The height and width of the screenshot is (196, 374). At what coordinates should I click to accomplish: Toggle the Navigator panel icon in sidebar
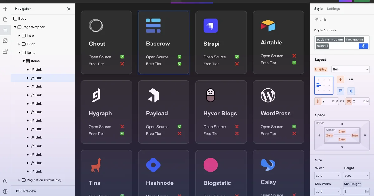click(x=5, y=30)
